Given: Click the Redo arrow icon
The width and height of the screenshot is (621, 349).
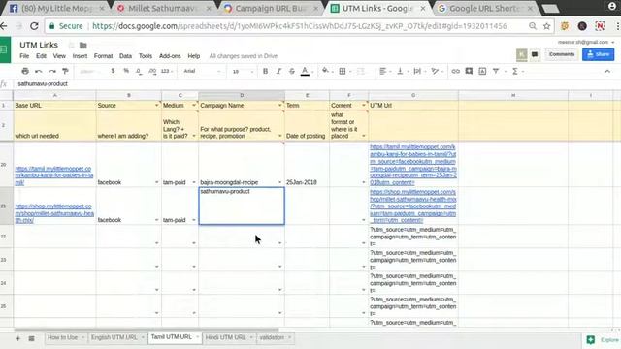Looking at the screenshot, I should click(52, 71).
